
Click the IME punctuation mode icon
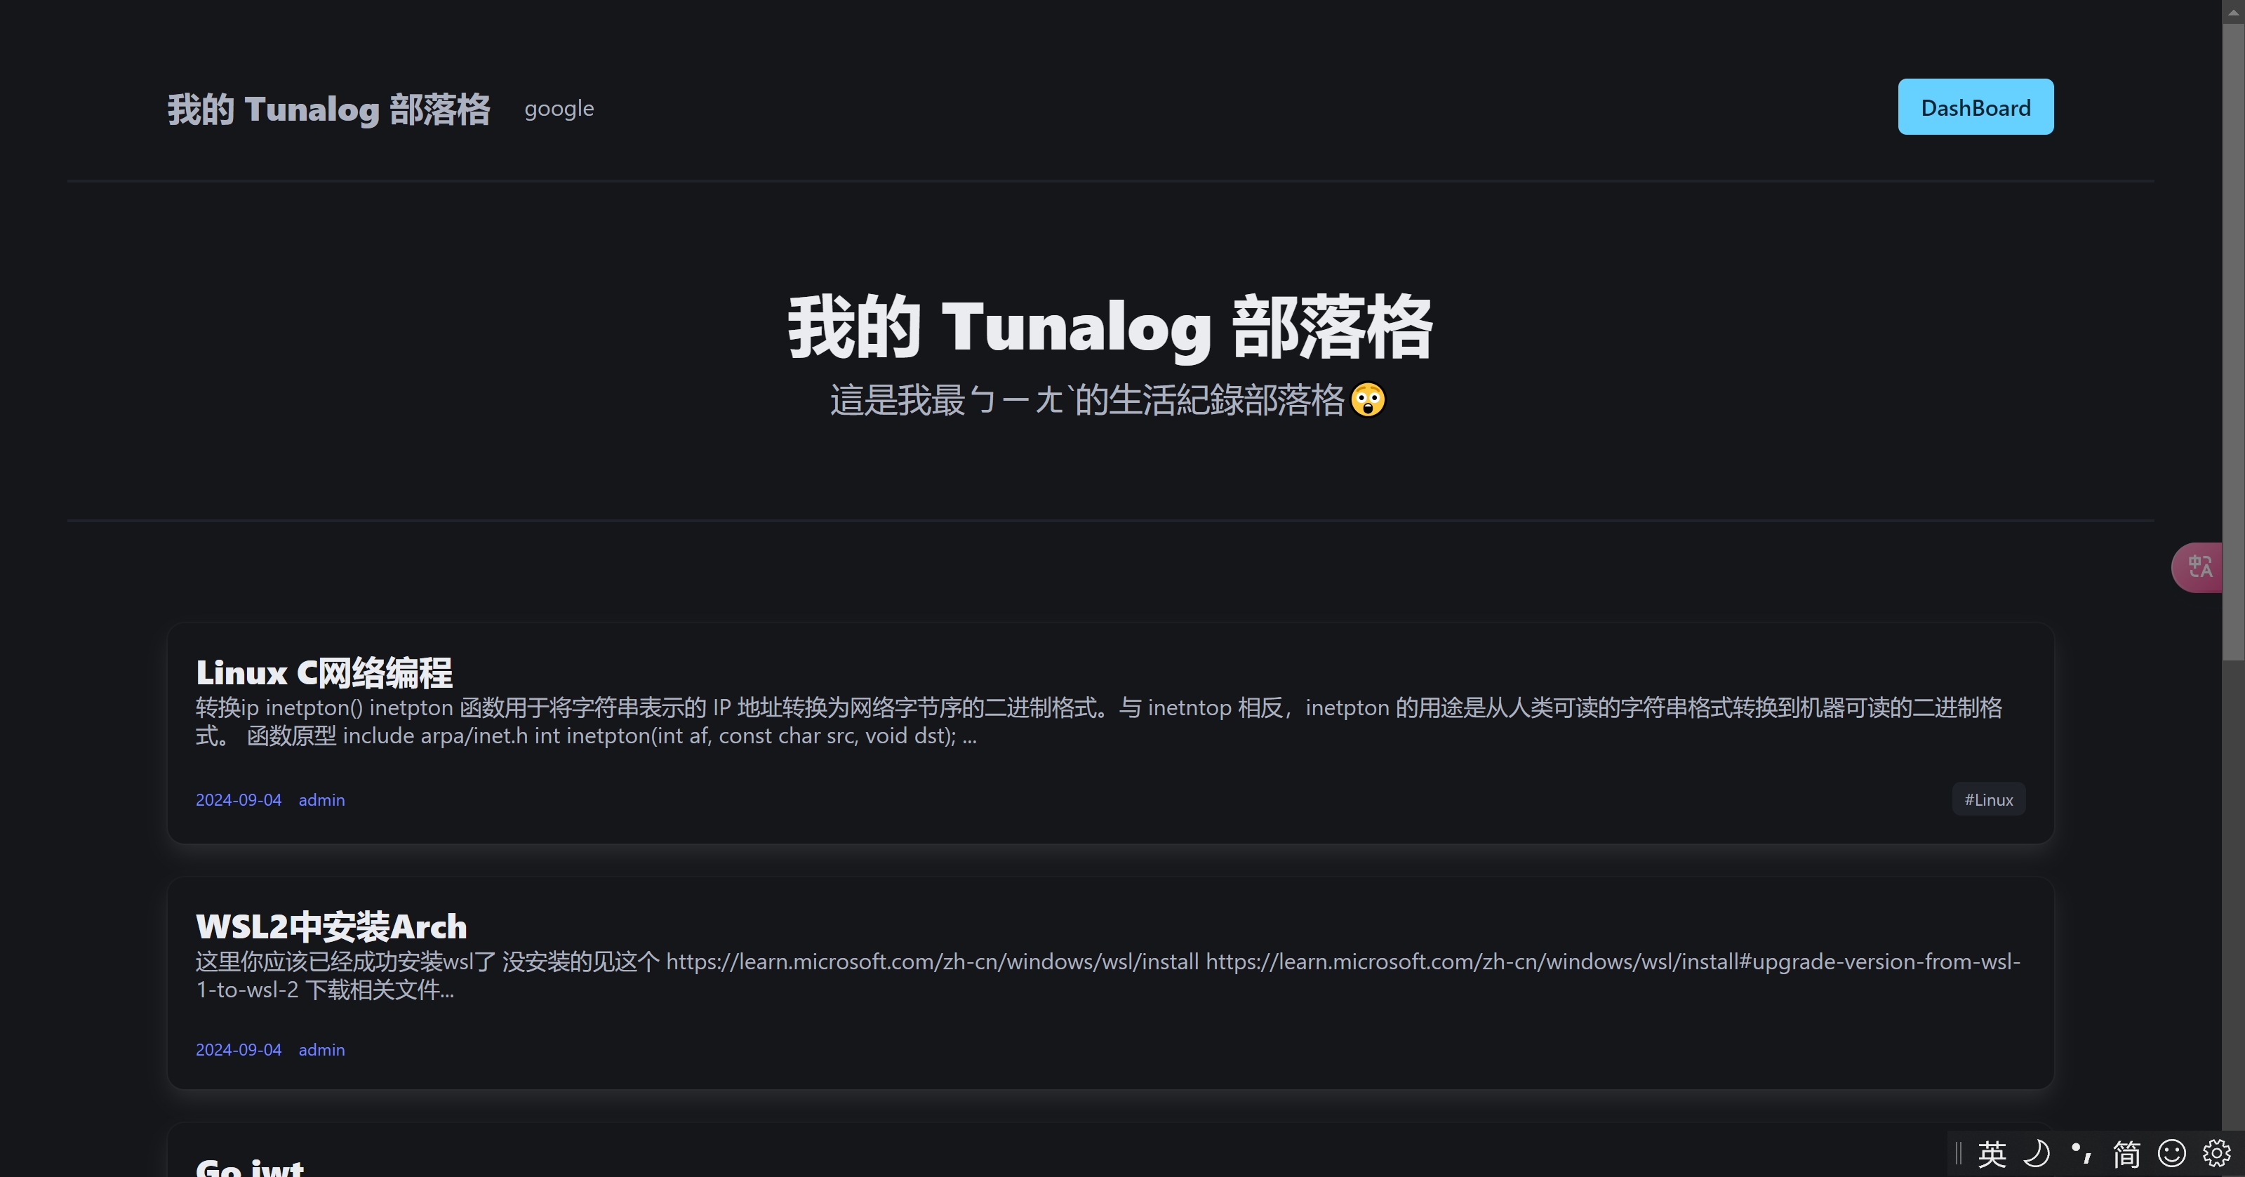tap(2081, 1153)
